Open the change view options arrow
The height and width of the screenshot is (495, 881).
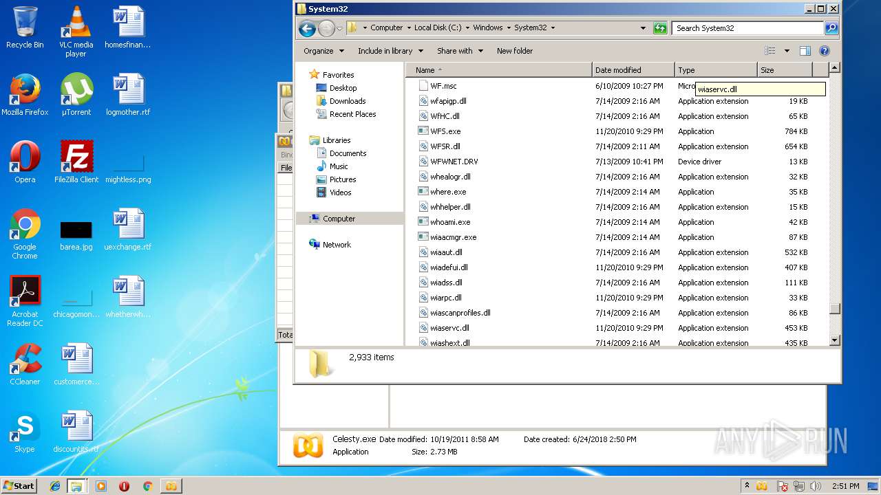787,51
